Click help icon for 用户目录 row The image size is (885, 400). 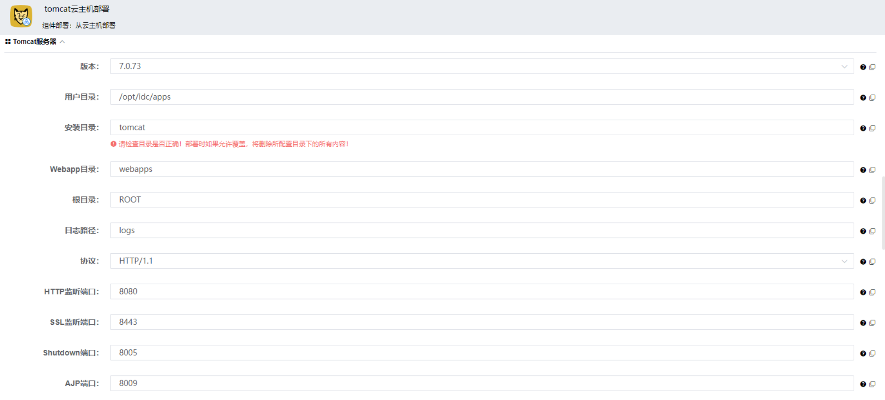pos(863,98)
